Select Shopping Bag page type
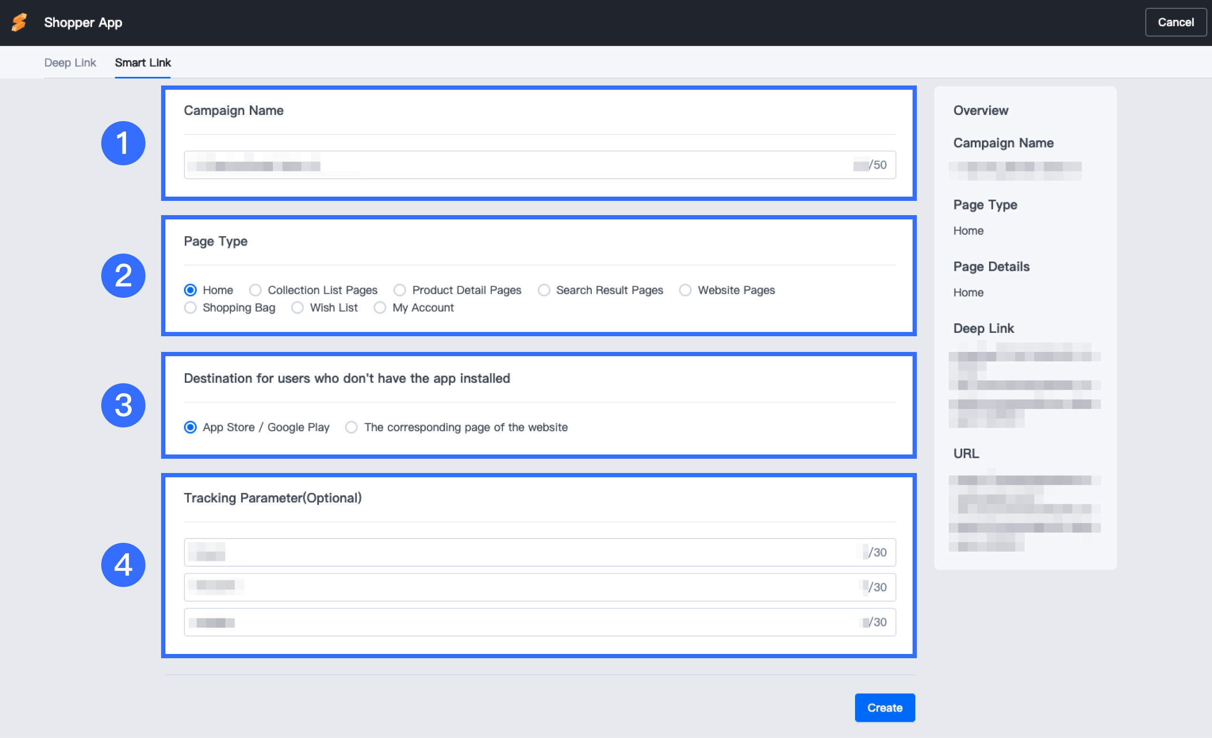The height and width of the screenshot is (738, 1212). (x=191, y=308)
